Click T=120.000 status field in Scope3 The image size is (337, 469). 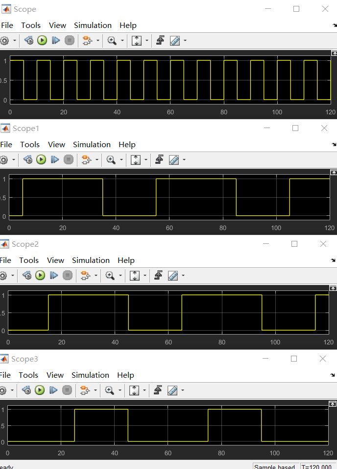[x=317, y=467]
